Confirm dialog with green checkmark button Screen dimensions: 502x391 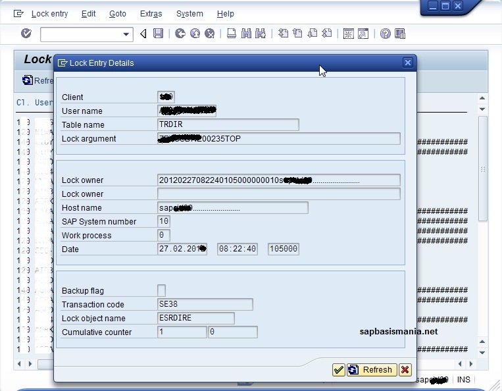[338, 370]
